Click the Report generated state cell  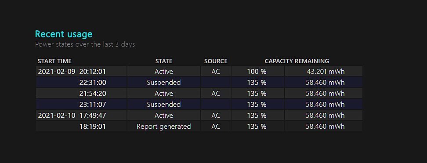[x=164, y=126]
